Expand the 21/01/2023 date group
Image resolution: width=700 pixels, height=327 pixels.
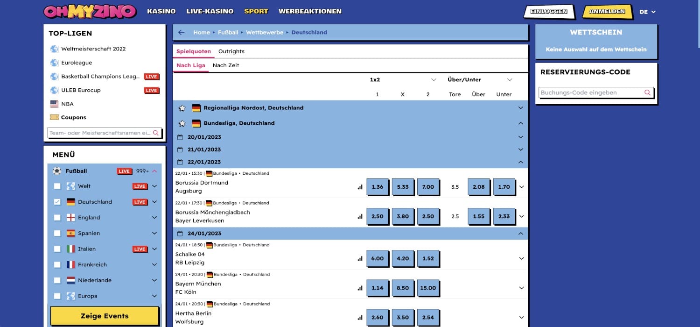(521, 149)
